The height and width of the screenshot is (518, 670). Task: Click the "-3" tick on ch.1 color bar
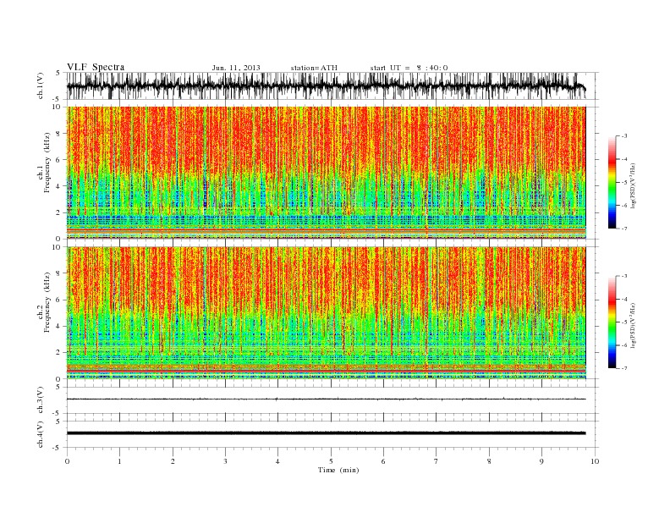coord(623,136)
